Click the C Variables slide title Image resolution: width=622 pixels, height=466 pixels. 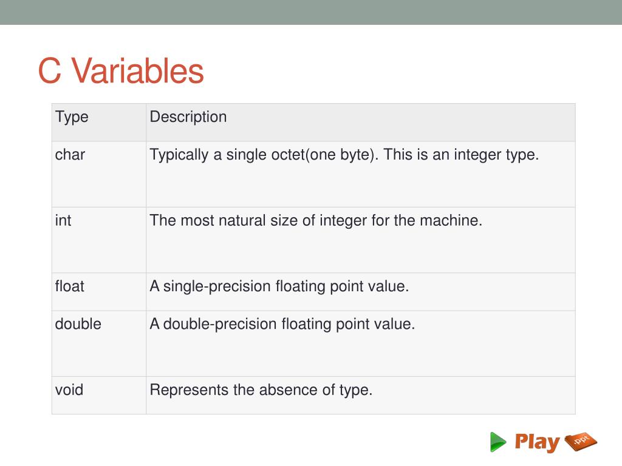coord(121,71)
